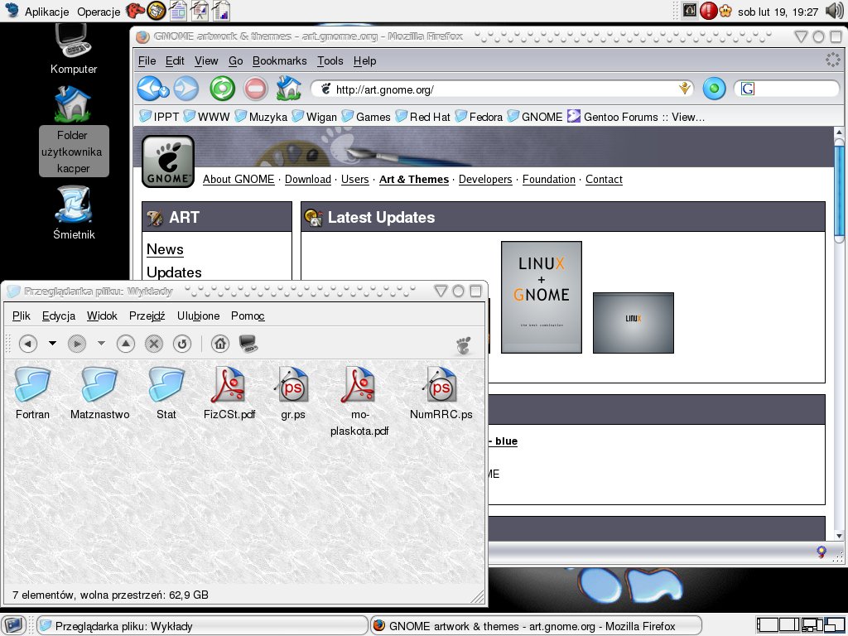Focus the Firefox URL address field
The image size is (848, 636).
[x=503, y=89]
